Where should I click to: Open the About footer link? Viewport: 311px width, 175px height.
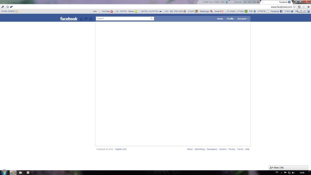point(190,149)
